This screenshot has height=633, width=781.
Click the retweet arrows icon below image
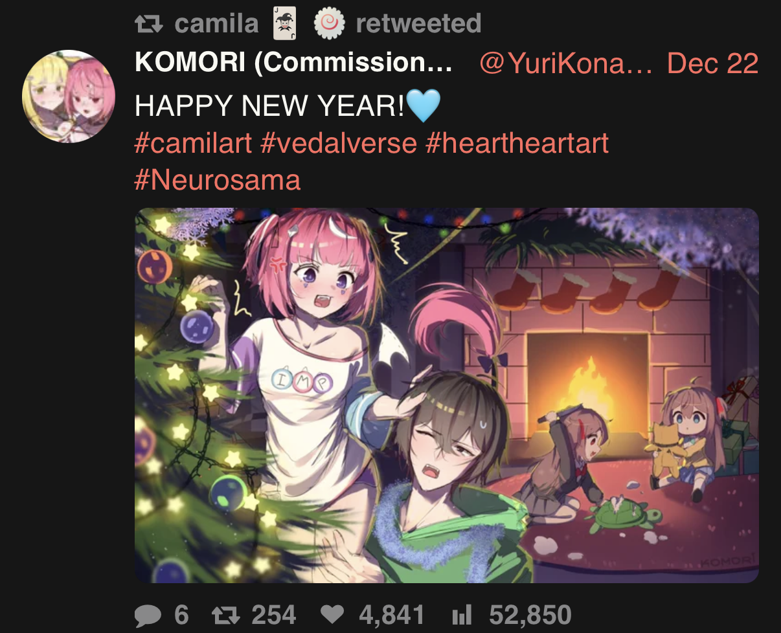tap(227, 615)
